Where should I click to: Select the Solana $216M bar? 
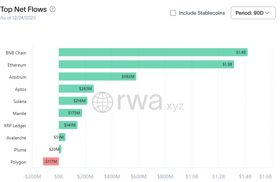(73, 101)
